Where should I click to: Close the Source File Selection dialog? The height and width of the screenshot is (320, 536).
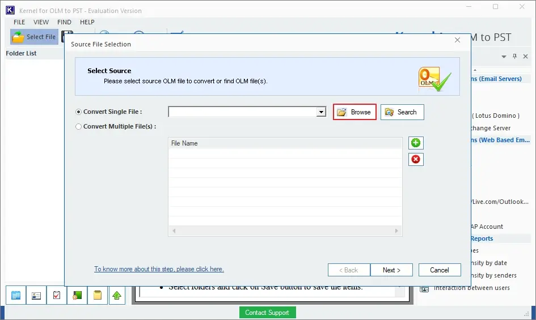(x=457, y=40)
